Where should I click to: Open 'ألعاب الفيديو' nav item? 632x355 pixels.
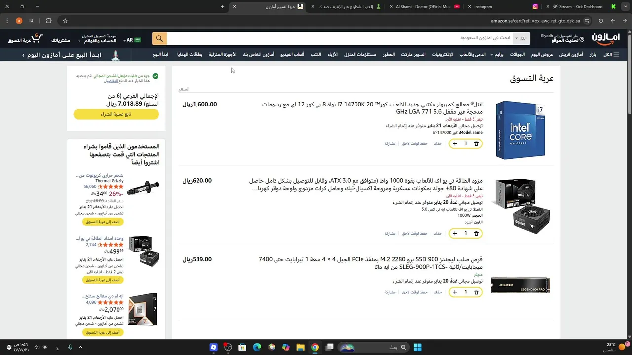tap(292, 55)
